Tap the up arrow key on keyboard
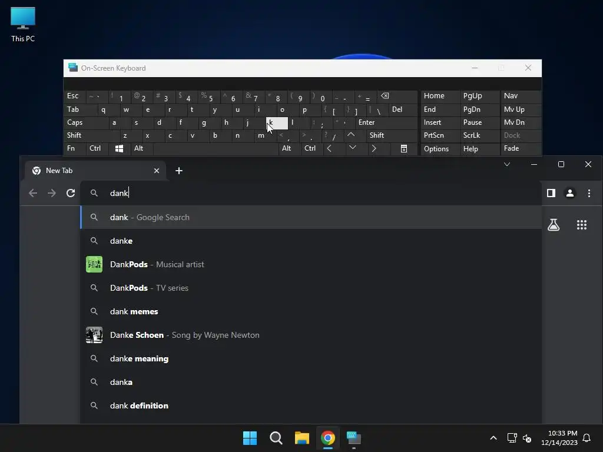The height and width of the screenshot is (452, 603). pos(351,135)
